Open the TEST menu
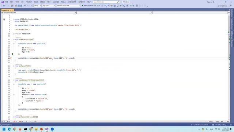Viewport: 234px width, 132px height. coord(49,2)
